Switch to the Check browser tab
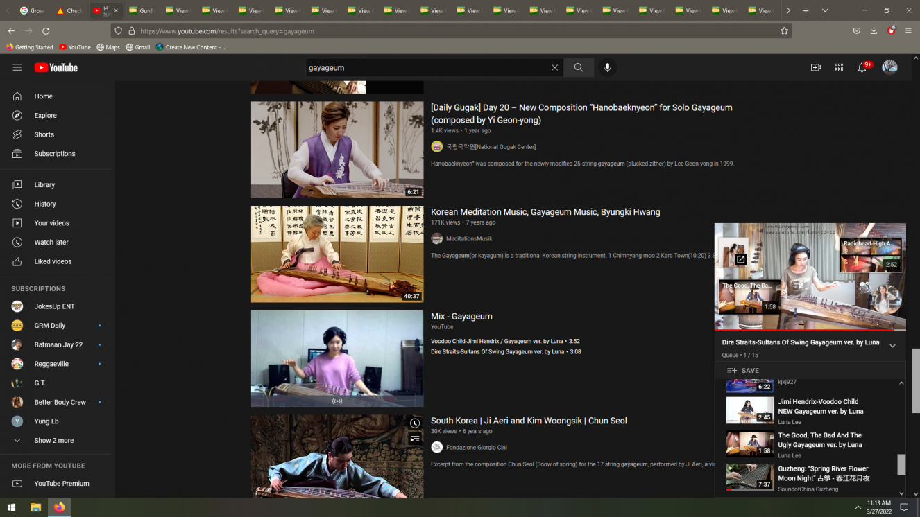 pos(69,10)
